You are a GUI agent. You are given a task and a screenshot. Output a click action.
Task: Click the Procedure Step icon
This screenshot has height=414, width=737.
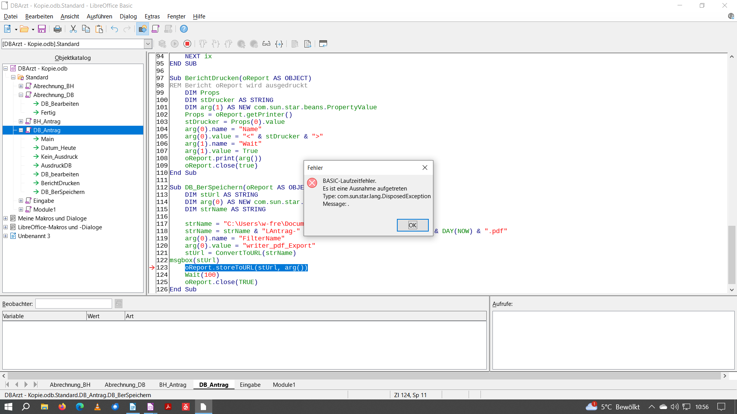coord(203,44)
